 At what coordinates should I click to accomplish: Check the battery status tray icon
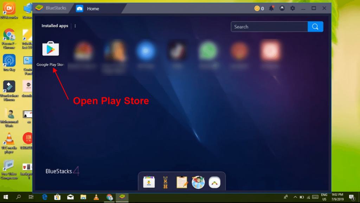click(x=302, y=197)
